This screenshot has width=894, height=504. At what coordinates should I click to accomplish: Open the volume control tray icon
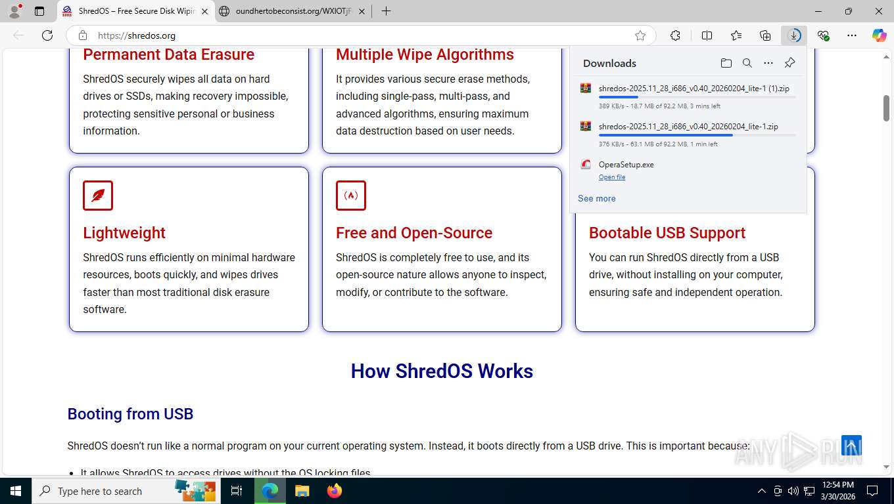(793, 491)
